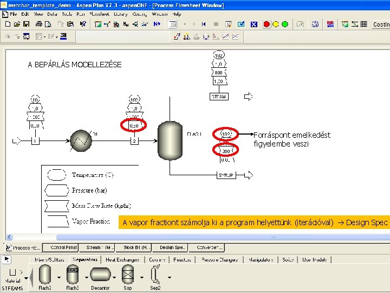Screen dimensions: 390x293
Task: Open the Edit menu
Action: click(x=25, y=14)
